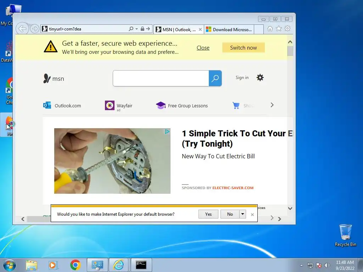Open Windows Media Player from the taskbar
This screenshot has width=363, height=272.
tap(53, 265)
